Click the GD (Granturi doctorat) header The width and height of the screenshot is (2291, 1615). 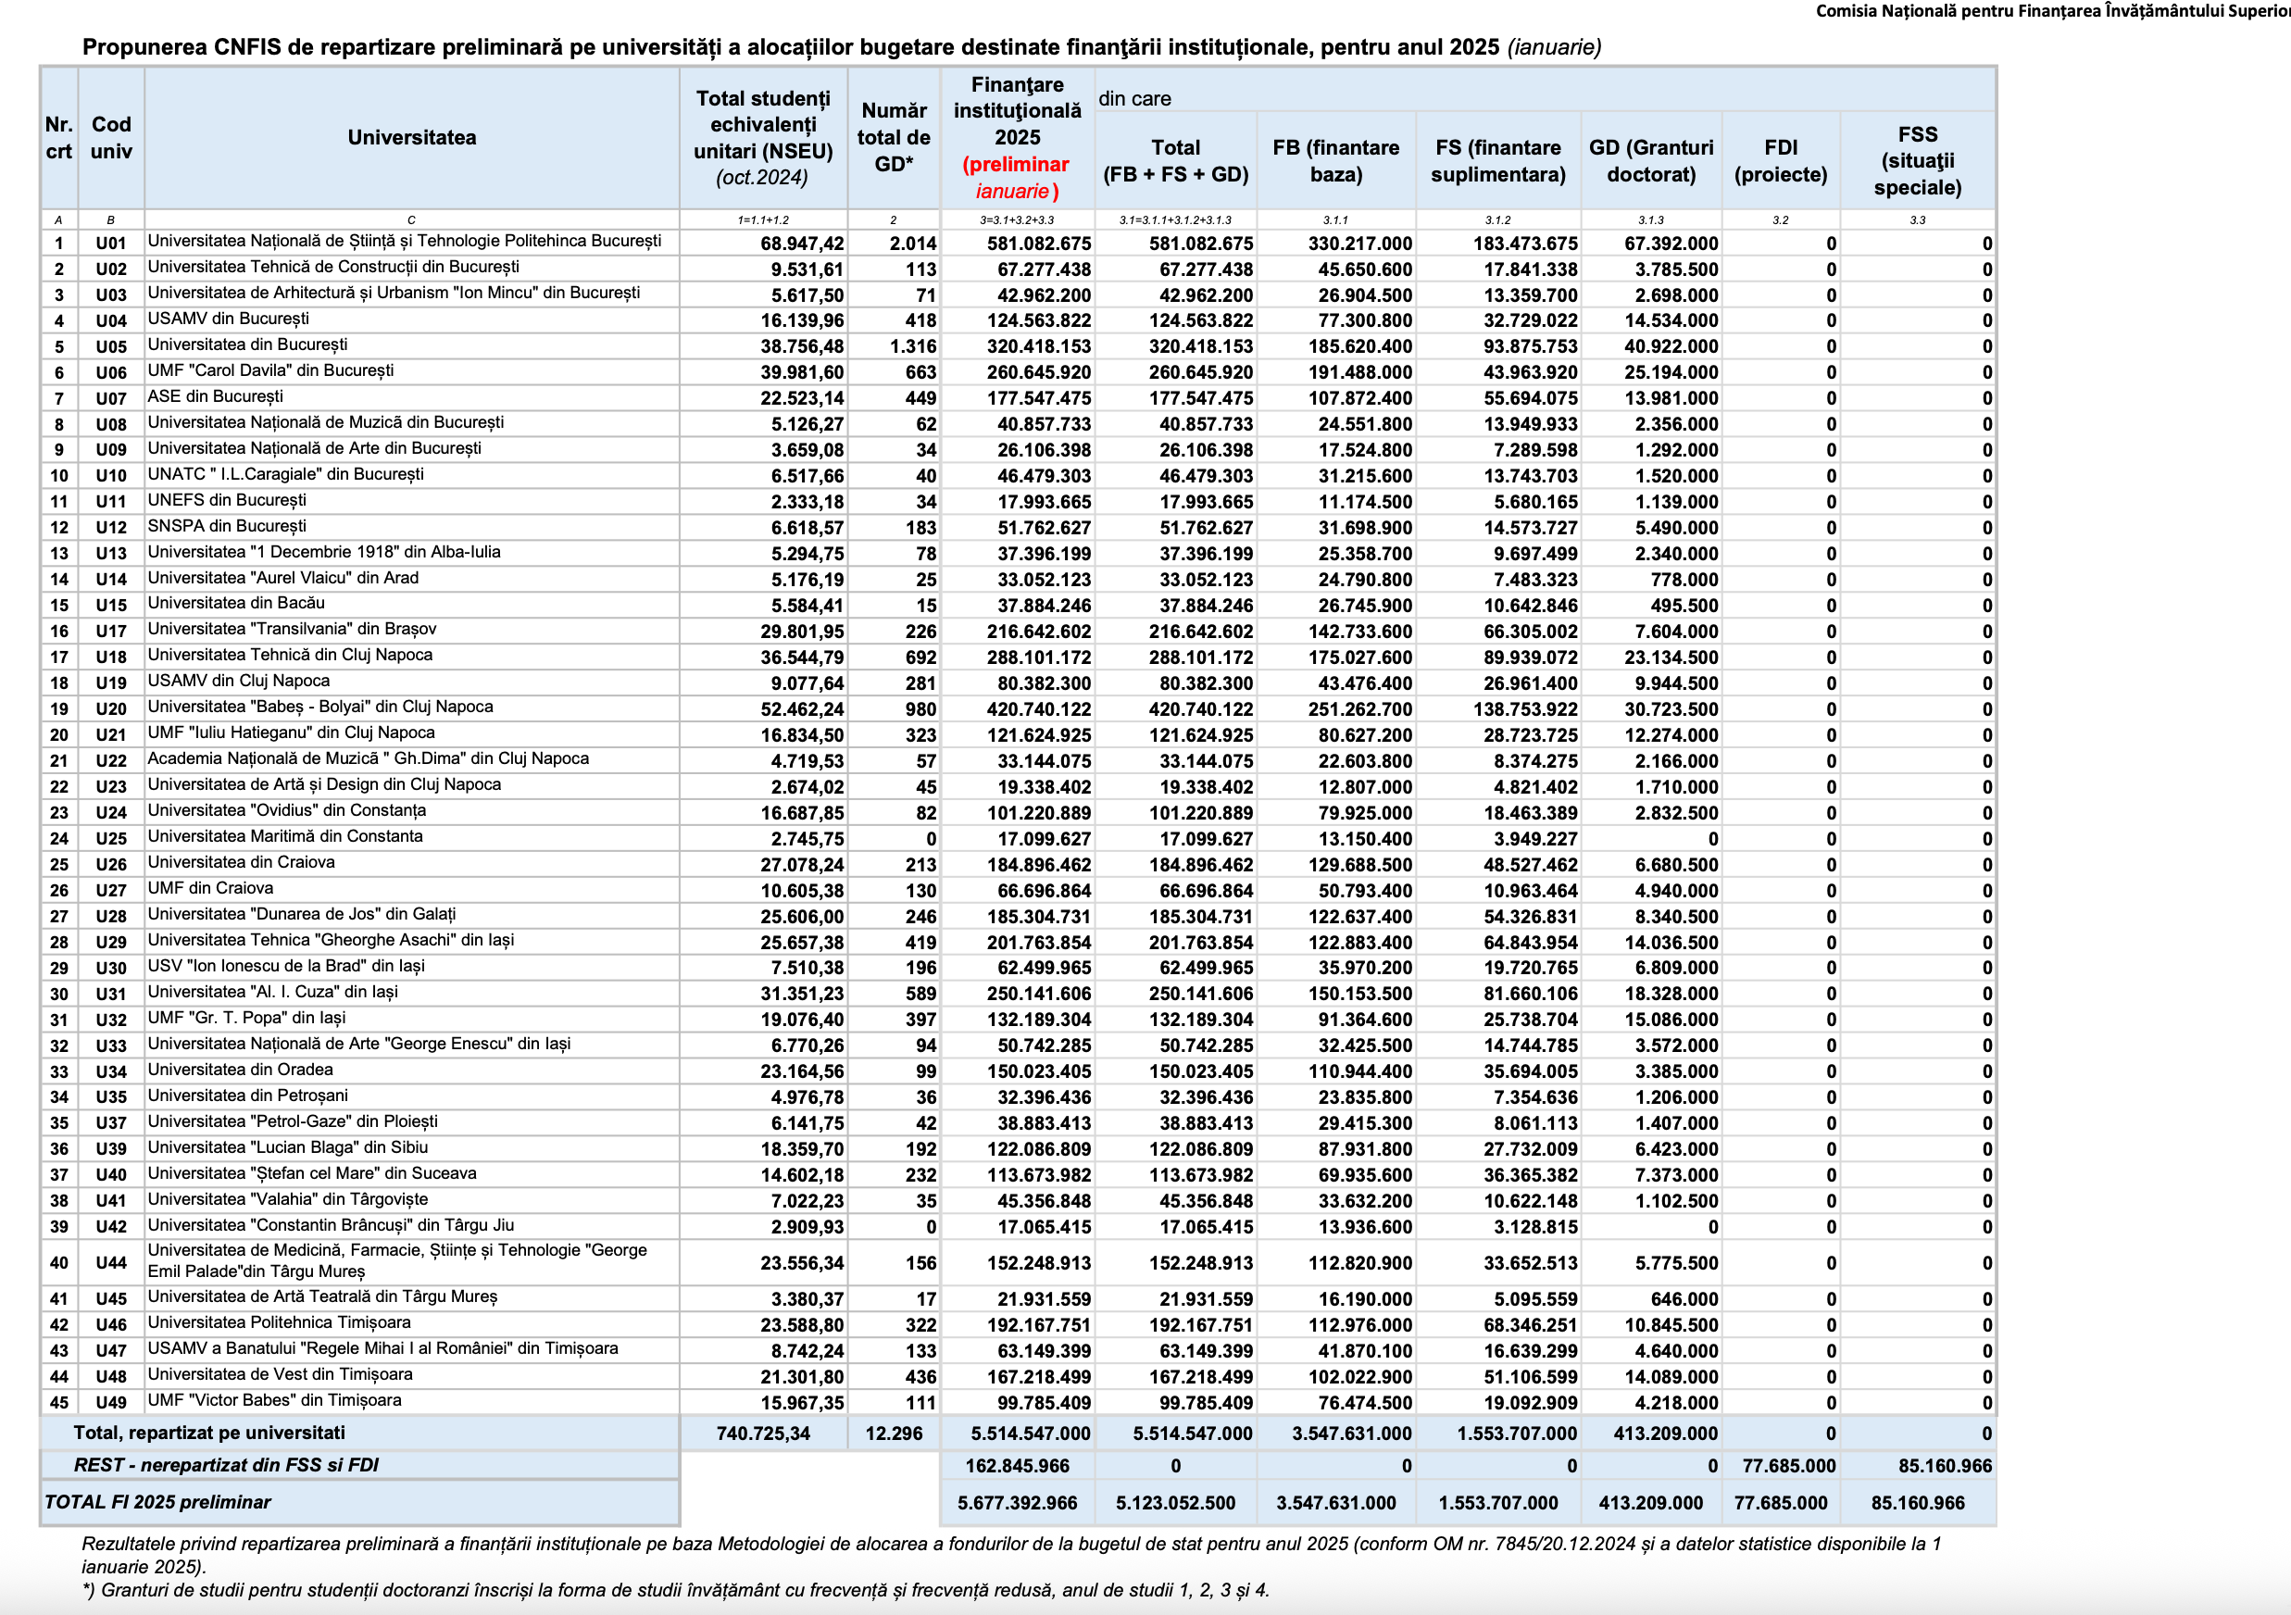[1650, 160]
